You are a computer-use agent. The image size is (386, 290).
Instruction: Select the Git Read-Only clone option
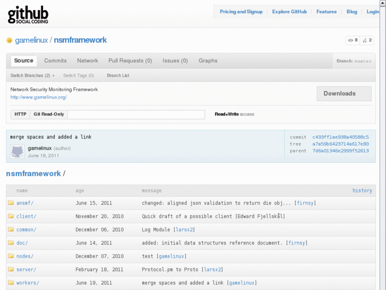49,114
